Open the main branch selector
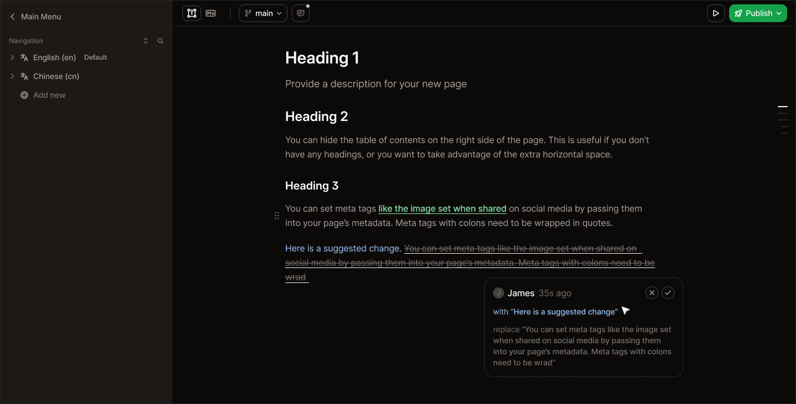The image size is (796, 404). (263, 13)
